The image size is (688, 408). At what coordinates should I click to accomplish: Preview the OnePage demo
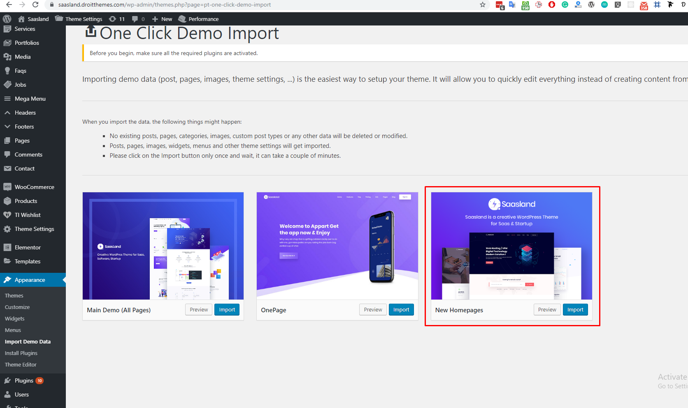coord(373,310)
